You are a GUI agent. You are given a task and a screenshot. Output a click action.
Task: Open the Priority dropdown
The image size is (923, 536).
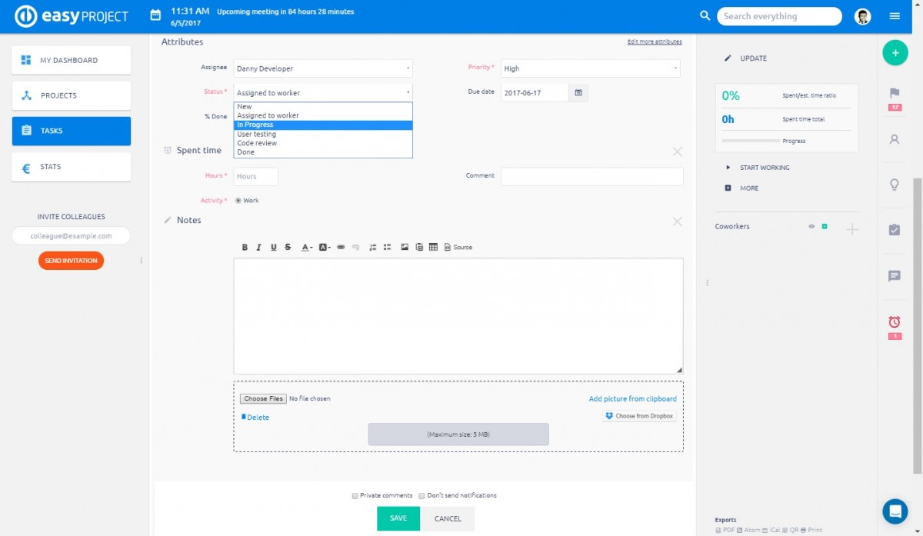pos(590,68)
